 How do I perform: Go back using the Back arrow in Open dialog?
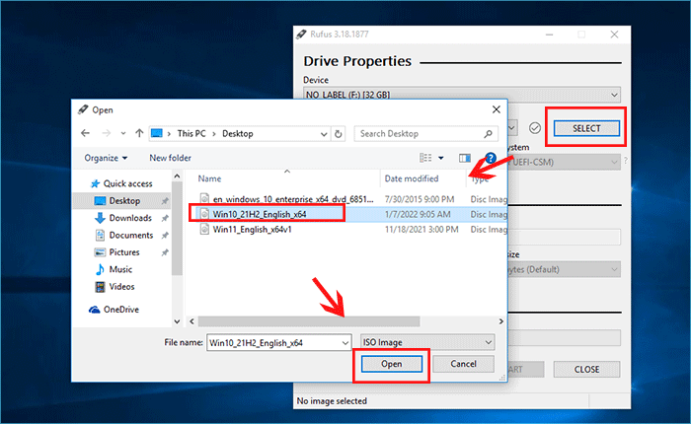pyautogui.click(x=86, y=133)
